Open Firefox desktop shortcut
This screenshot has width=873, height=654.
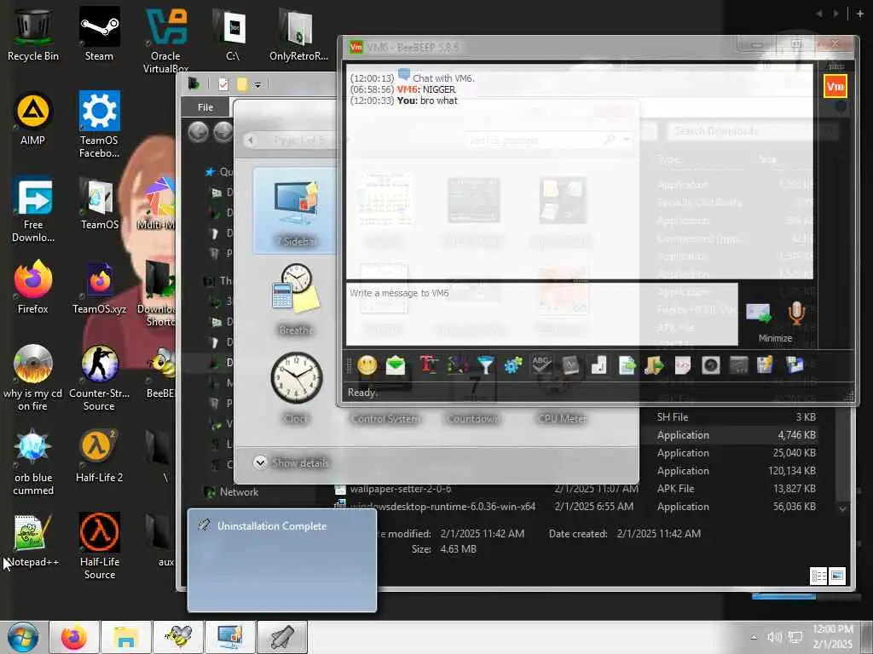pos(33,287)
